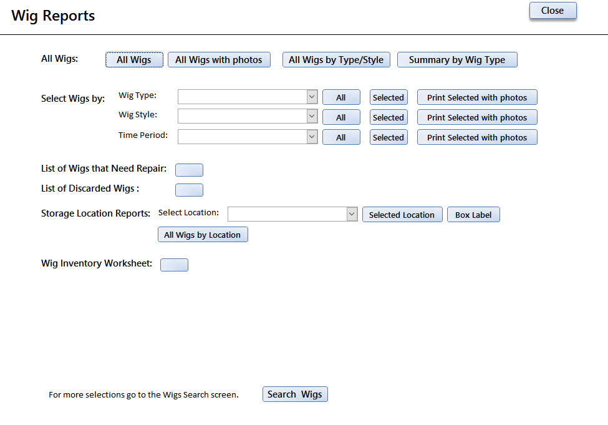Print Selected with photos for Time Period

477,137
